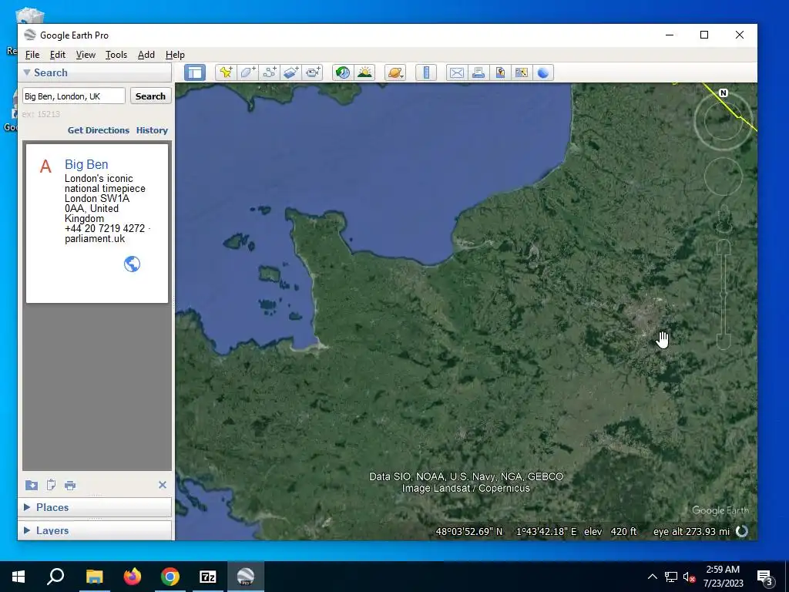Viewport: 789px width, 592px height.
Task: Open the Edit menu
Action: [57, 55]
